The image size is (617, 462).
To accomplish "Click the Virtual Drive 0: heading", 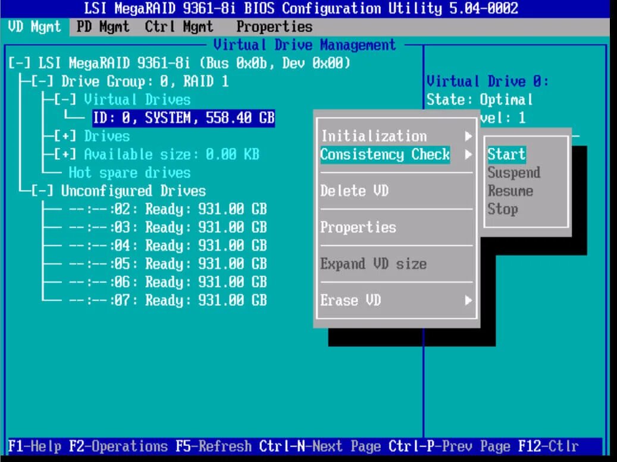I will [487, 82].
